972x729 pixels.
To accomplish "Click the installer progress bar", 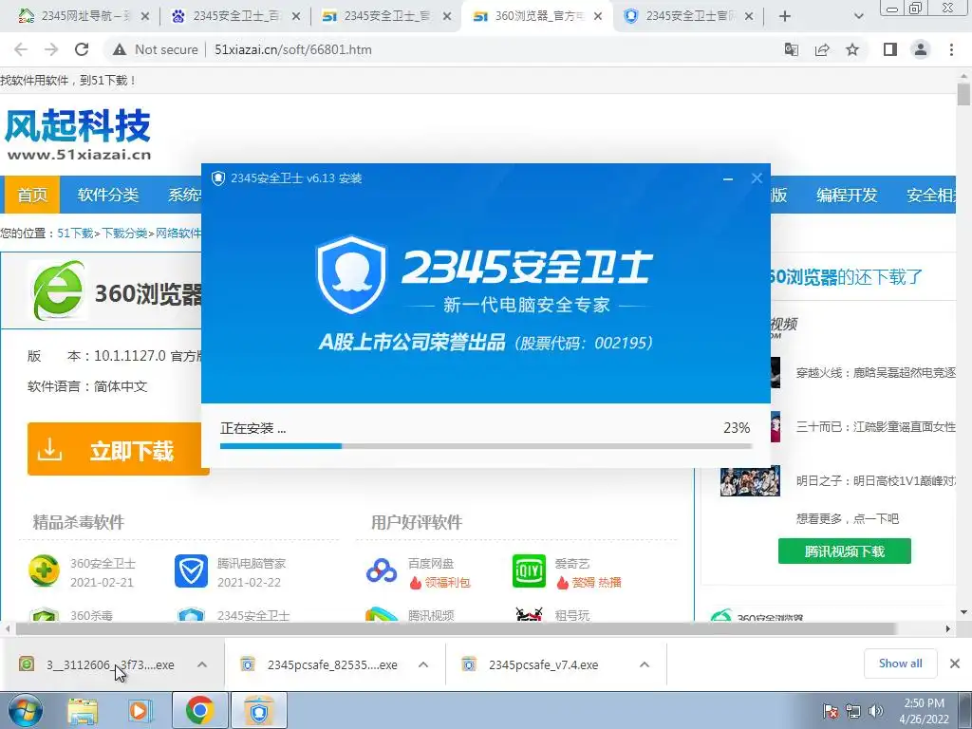I will 486,446.
